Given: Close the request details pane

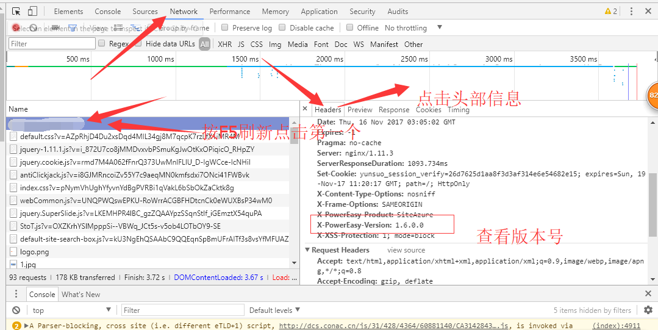Looking at the screenshot, I should [306, 109].
